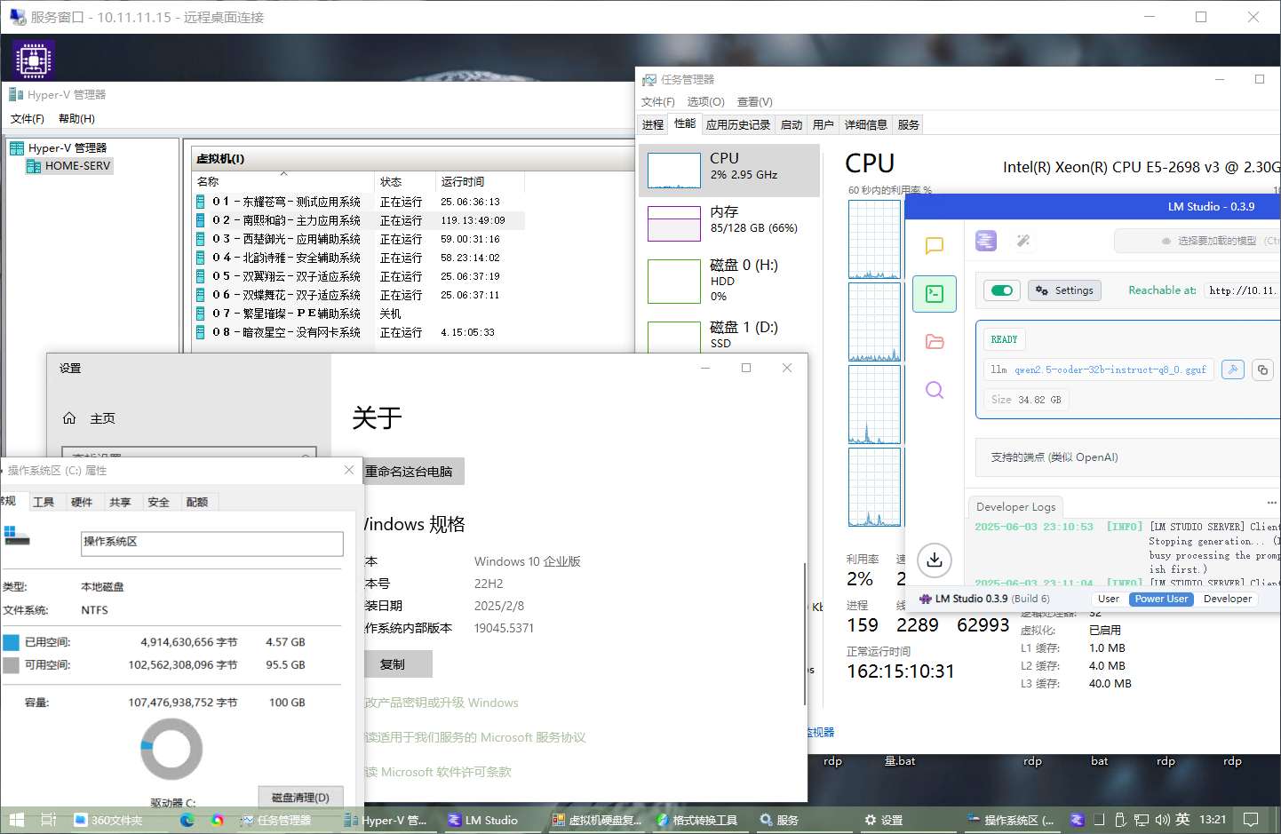Open Microsoft services agreement link

tap(475, 738)
